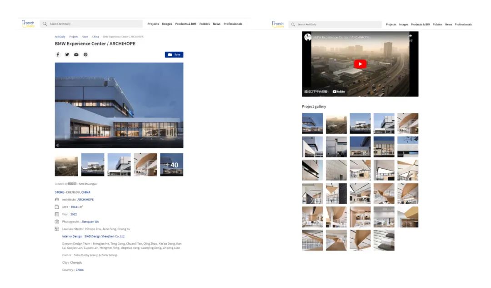Open SIAD Design Shenzhen Co. Ltd. link

[x=105, y=236]
